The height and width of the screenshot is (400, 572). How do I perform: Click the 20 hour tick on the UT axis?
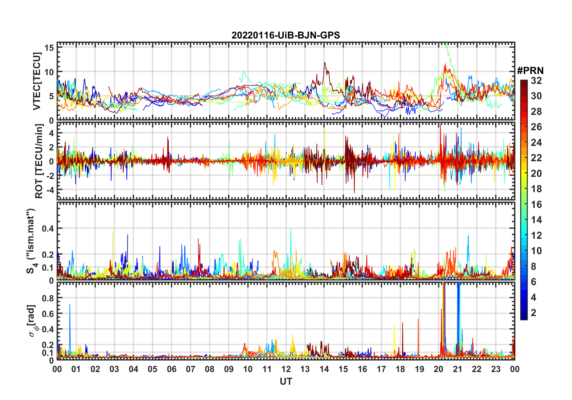click(438, 369)
